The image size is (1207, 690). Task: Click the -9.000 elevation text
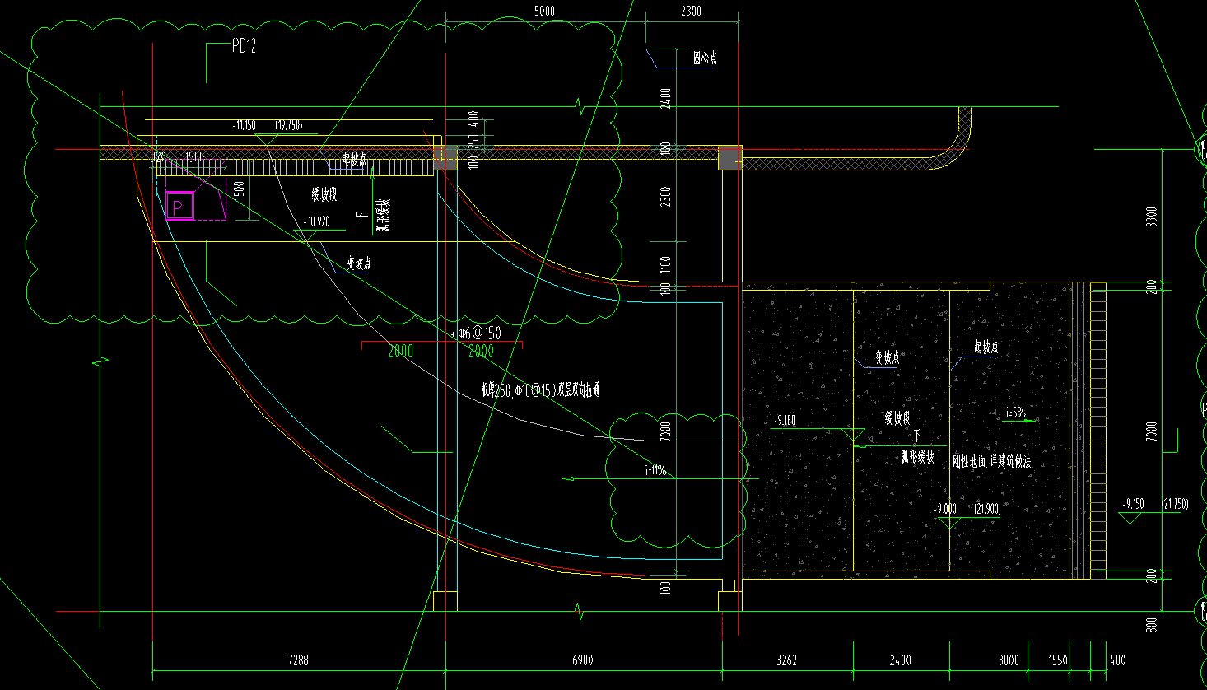[x=945, y=509]
